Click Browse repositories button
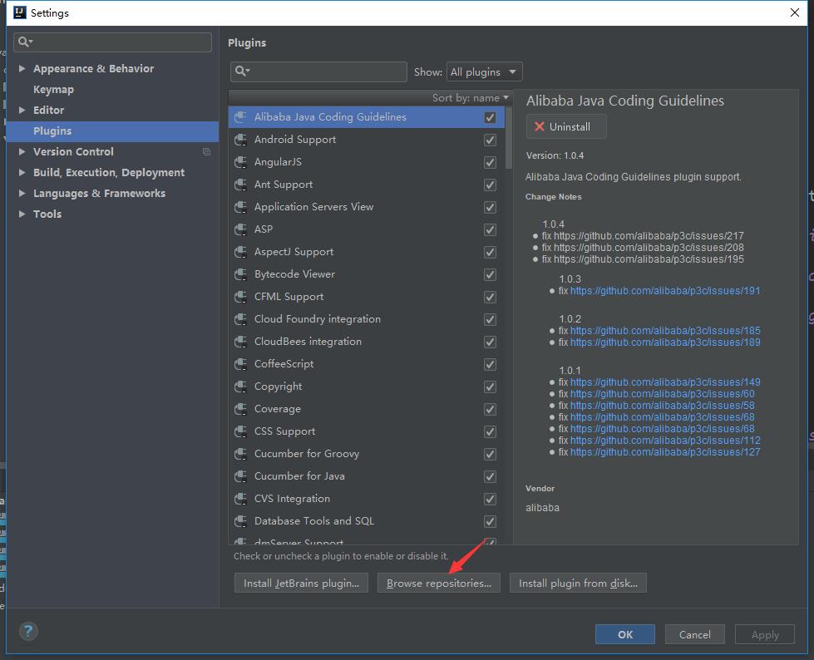The image size is (814, 660). 439,584
